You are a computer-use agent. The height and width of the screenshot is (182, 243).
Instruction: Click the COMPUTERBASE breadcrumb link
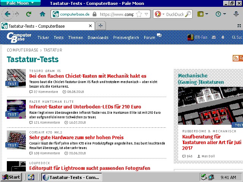(x=23, y=50)
